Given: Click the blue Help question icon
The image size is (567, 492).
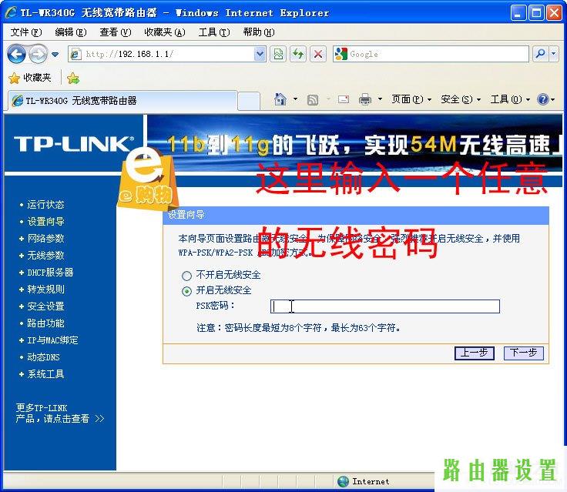Looking at the screenshot, I should [543, 99].
